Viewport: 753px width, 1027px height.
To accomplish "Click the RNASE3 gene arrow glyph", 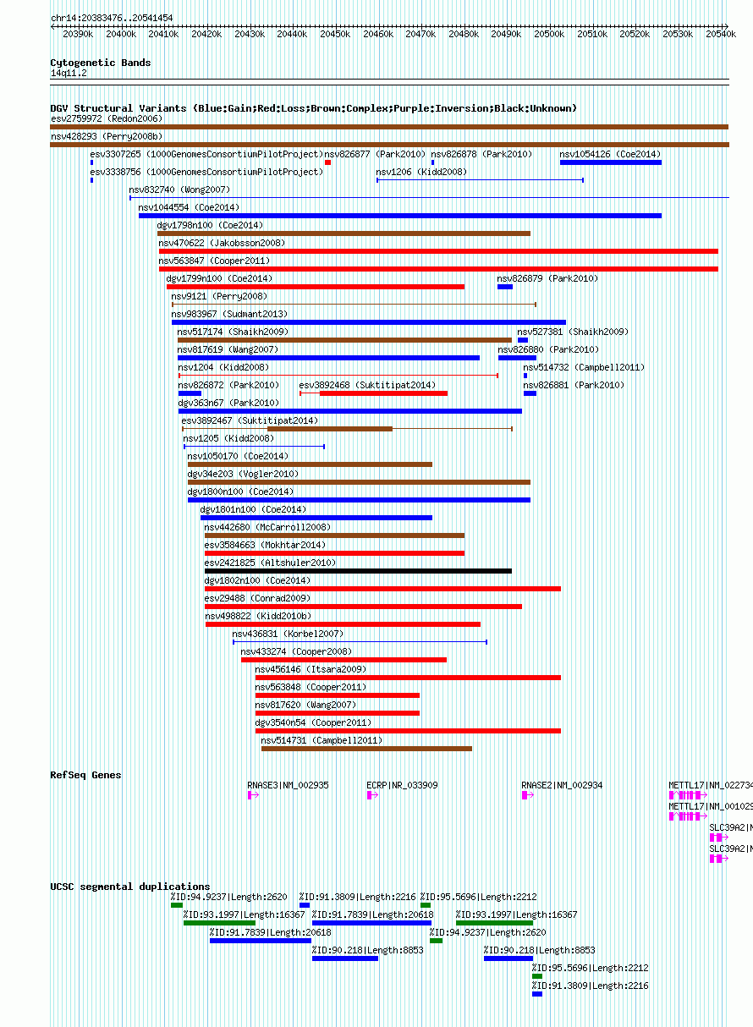I will click(x=253, y=795).
